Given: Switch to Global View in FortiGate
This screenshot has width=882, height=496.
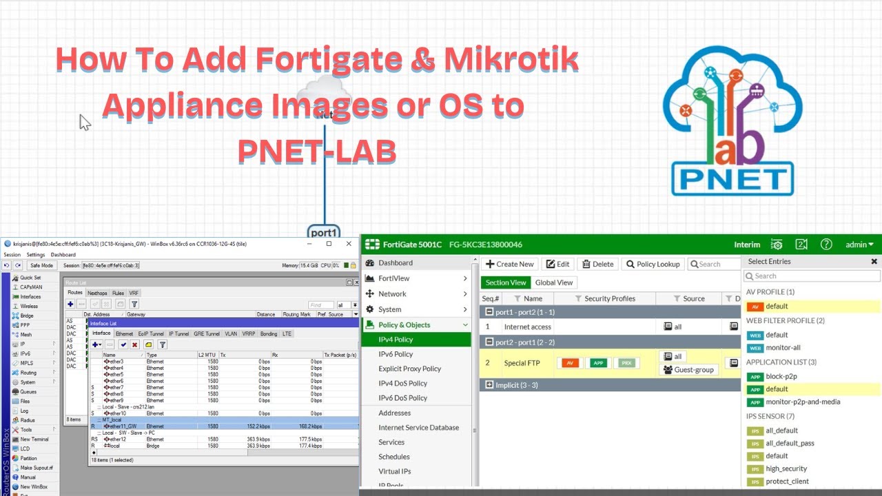Looking at the screenshot, I should point(554,282).
